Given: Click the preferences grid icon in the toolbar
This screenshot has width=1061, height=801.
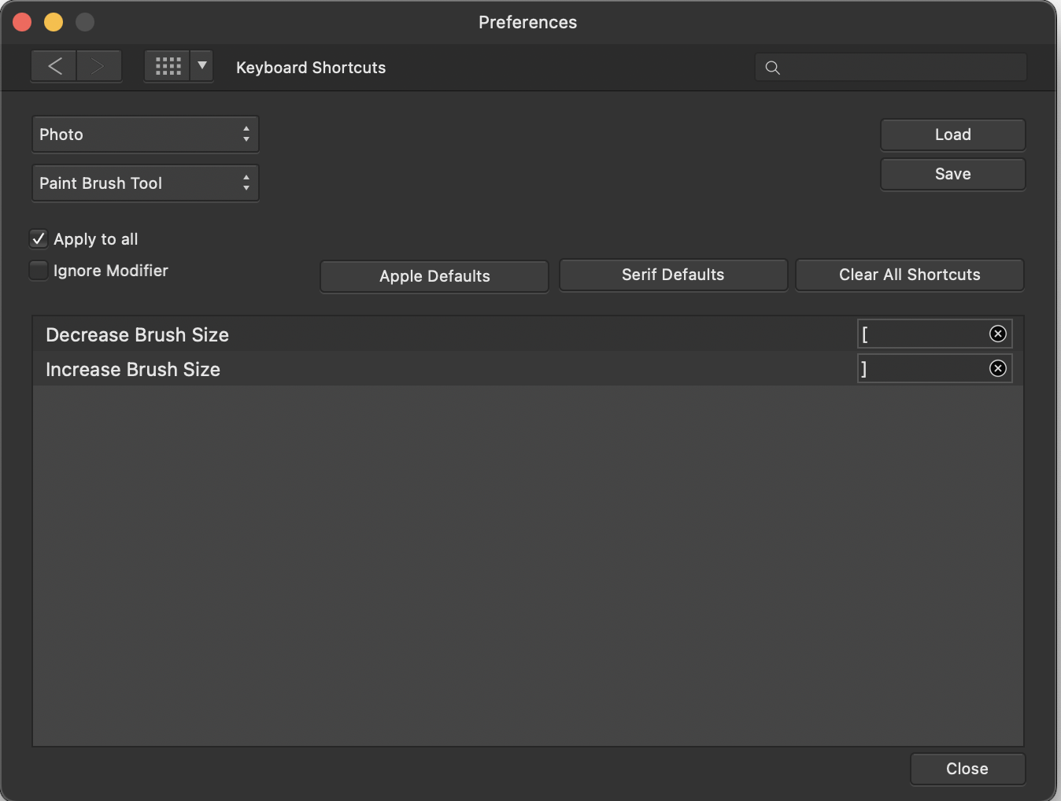Looking at the screenshot, I should (x=168, y=65).
